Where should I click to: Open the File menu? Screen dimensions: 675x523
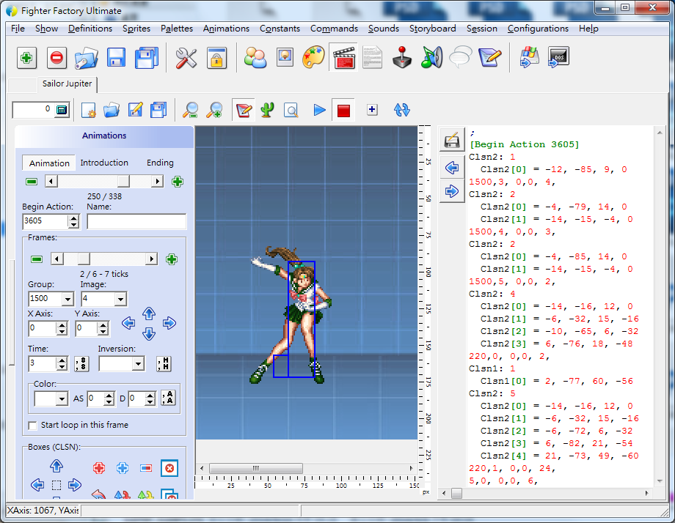[18, 29]
